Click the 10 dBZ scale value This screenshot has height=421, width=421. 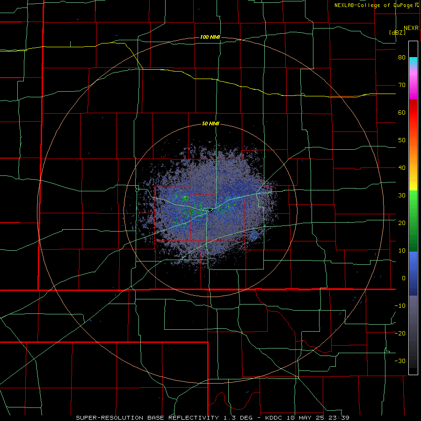pyautogui.click(x=402, y=251)
